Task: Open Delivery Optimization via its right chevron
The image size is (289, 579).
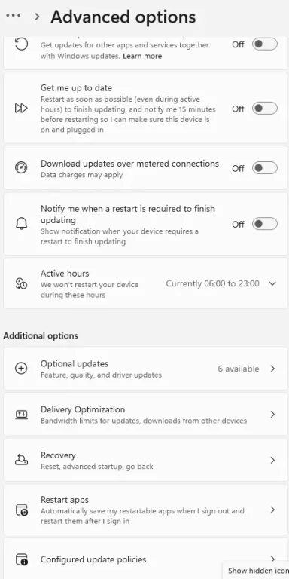Action: (x=272, y=415)
